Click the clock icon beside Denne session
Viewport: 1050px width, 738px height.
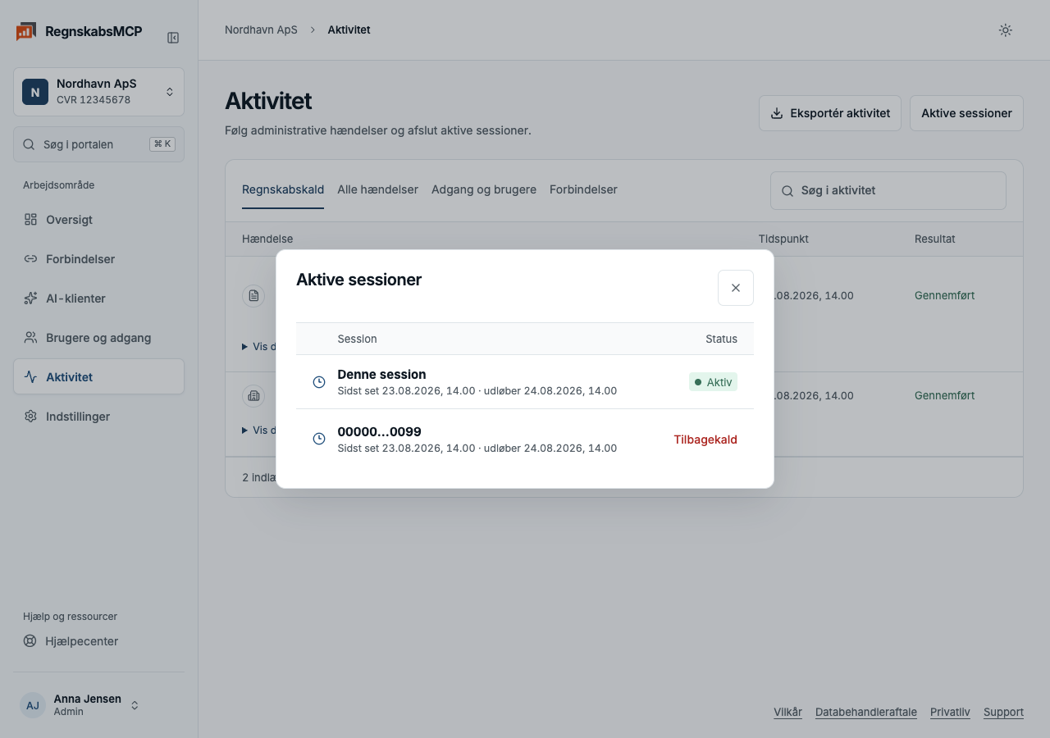tap(319, 382)
